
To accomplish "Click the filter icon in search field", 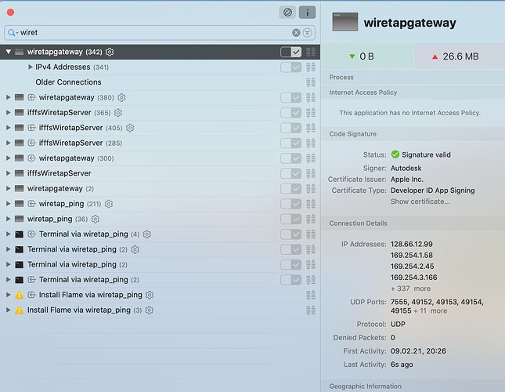I will tap(307, 33).
